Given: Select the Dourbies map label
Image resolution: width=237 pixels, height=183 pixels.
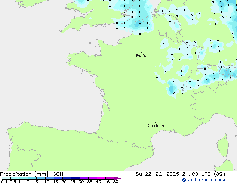Looking at the screenshot, I should tap(155, 126).
